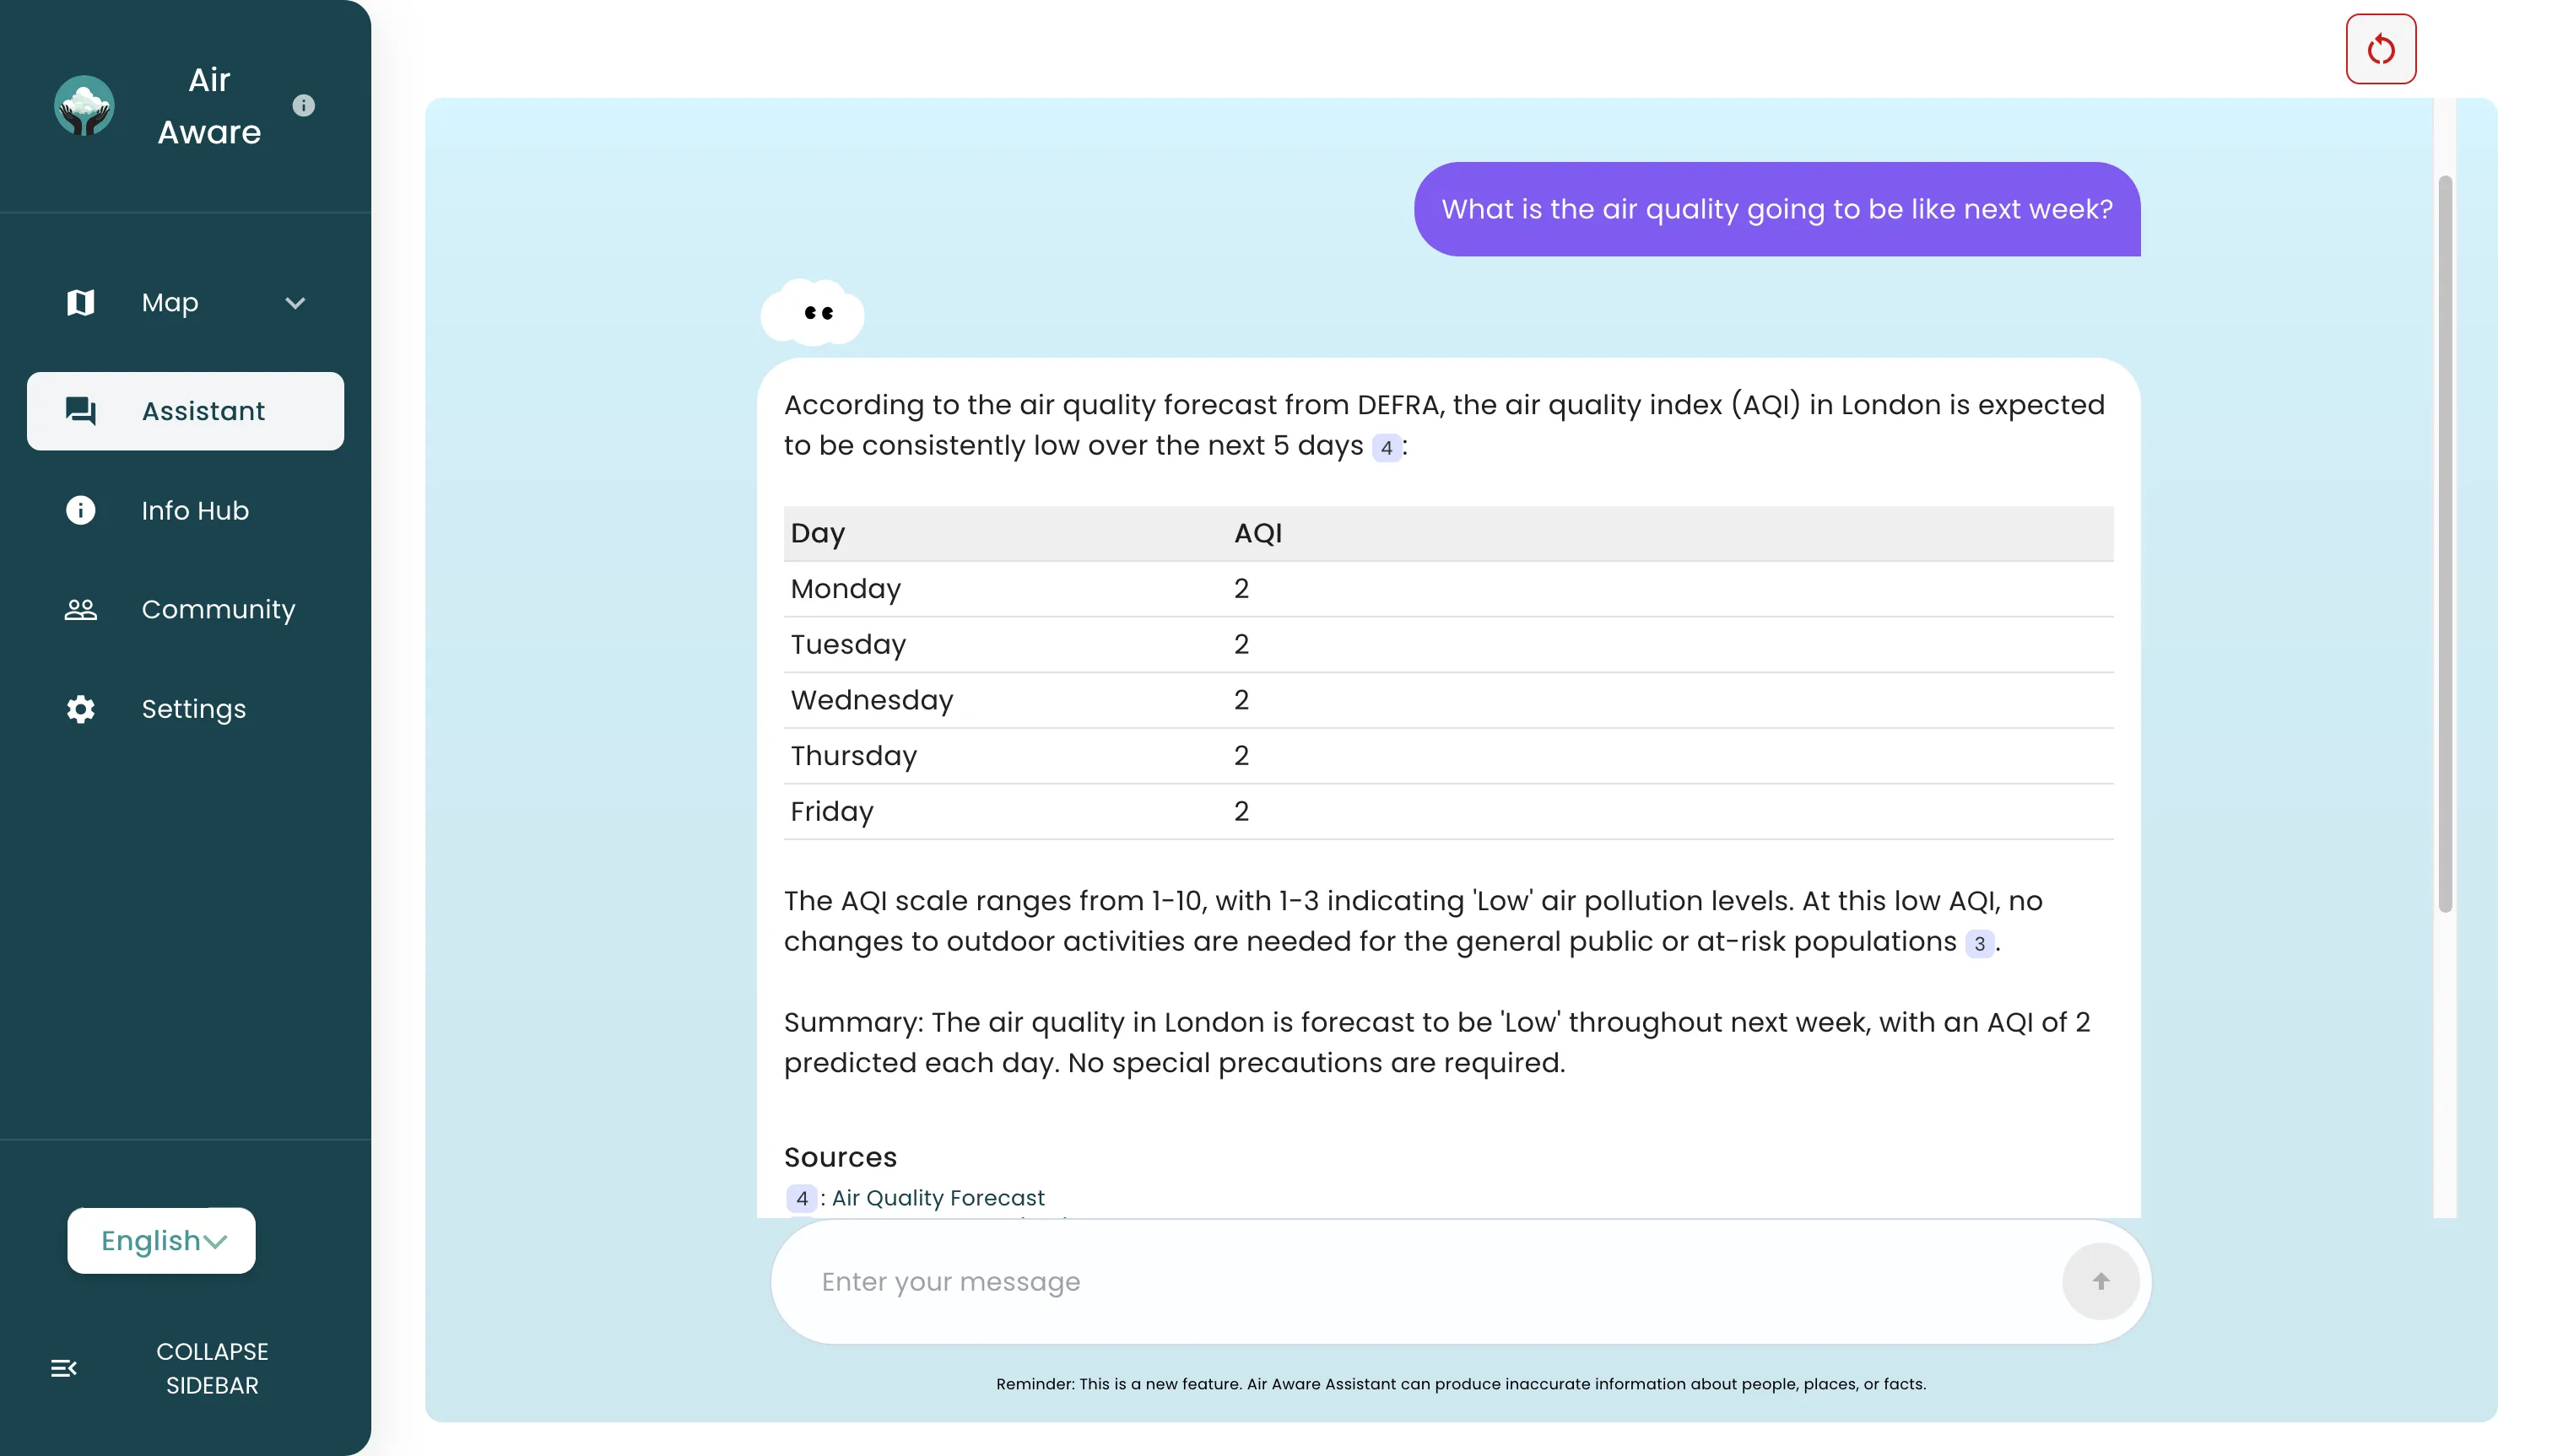Viewport: 2552px width, 1456px height.
Task: Click the Air Aware tree logo
Action: point(84,106)
